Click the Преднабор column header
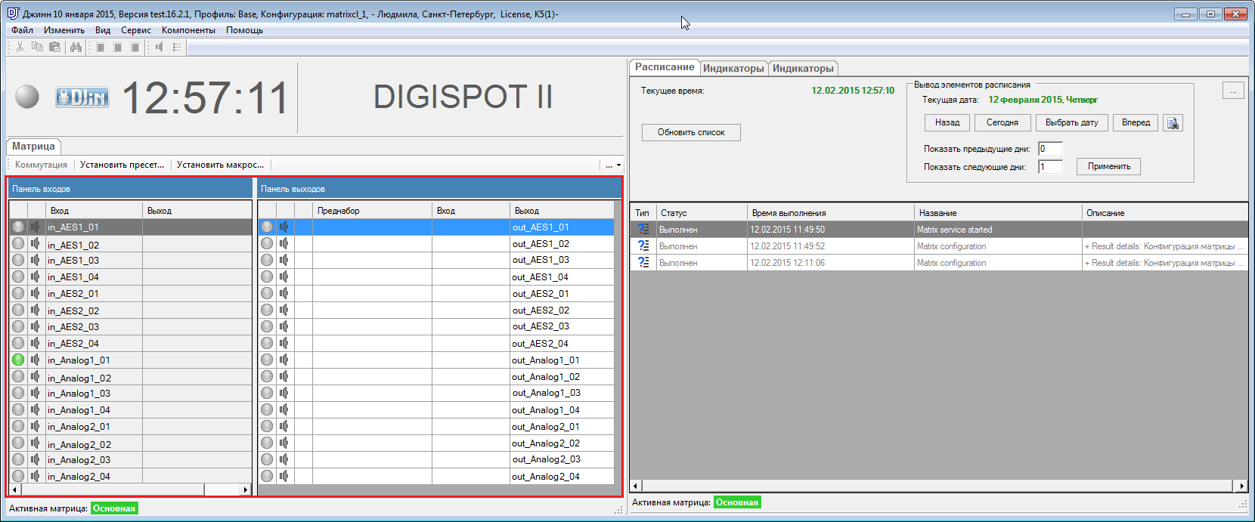 coord(372,211)
